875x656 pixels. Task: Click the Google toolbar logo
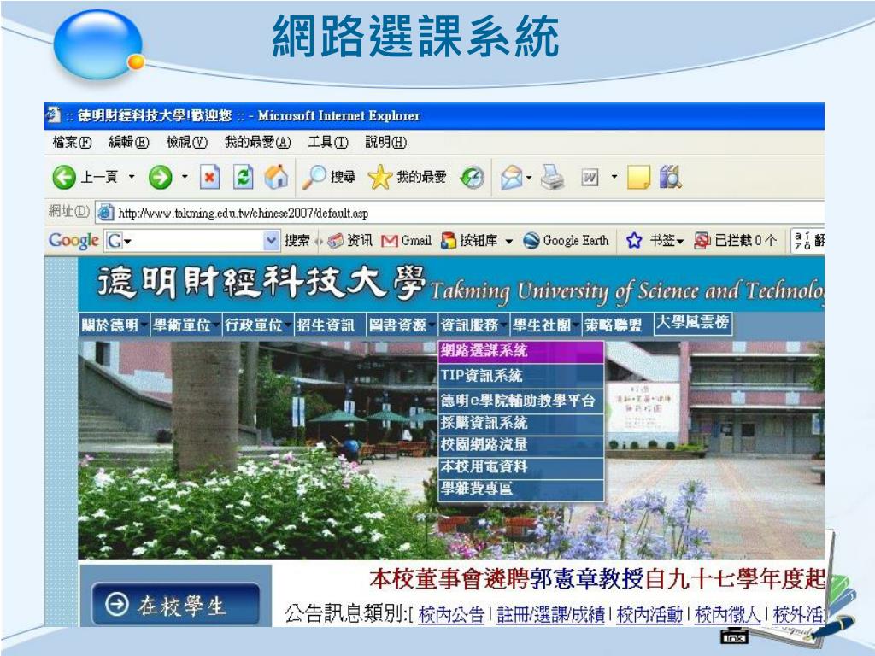coord(73,240)
